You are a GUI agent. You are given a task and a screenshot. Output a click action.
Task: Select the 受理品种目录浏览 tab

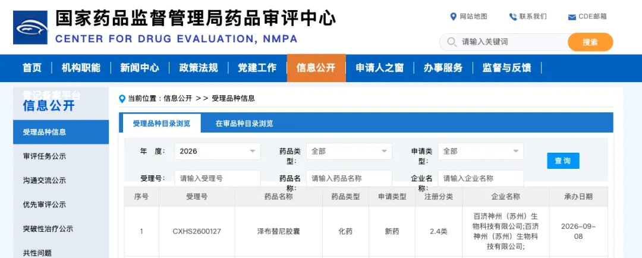click(161, 123)
